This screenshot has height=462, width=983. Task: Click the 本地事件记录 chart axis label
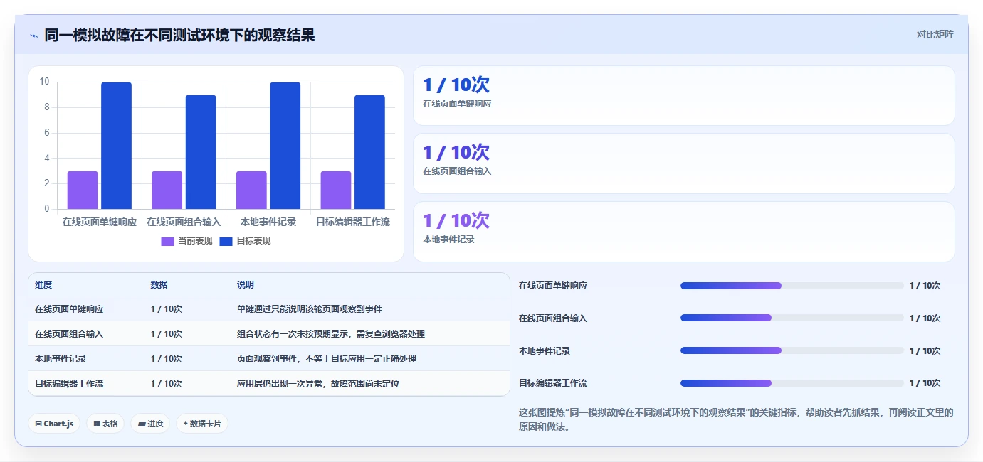[x=268, y=222]
